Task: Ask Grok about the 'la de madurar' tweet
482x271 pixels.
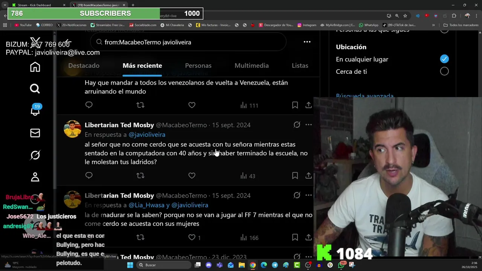Action: click(x=297, y=195)
